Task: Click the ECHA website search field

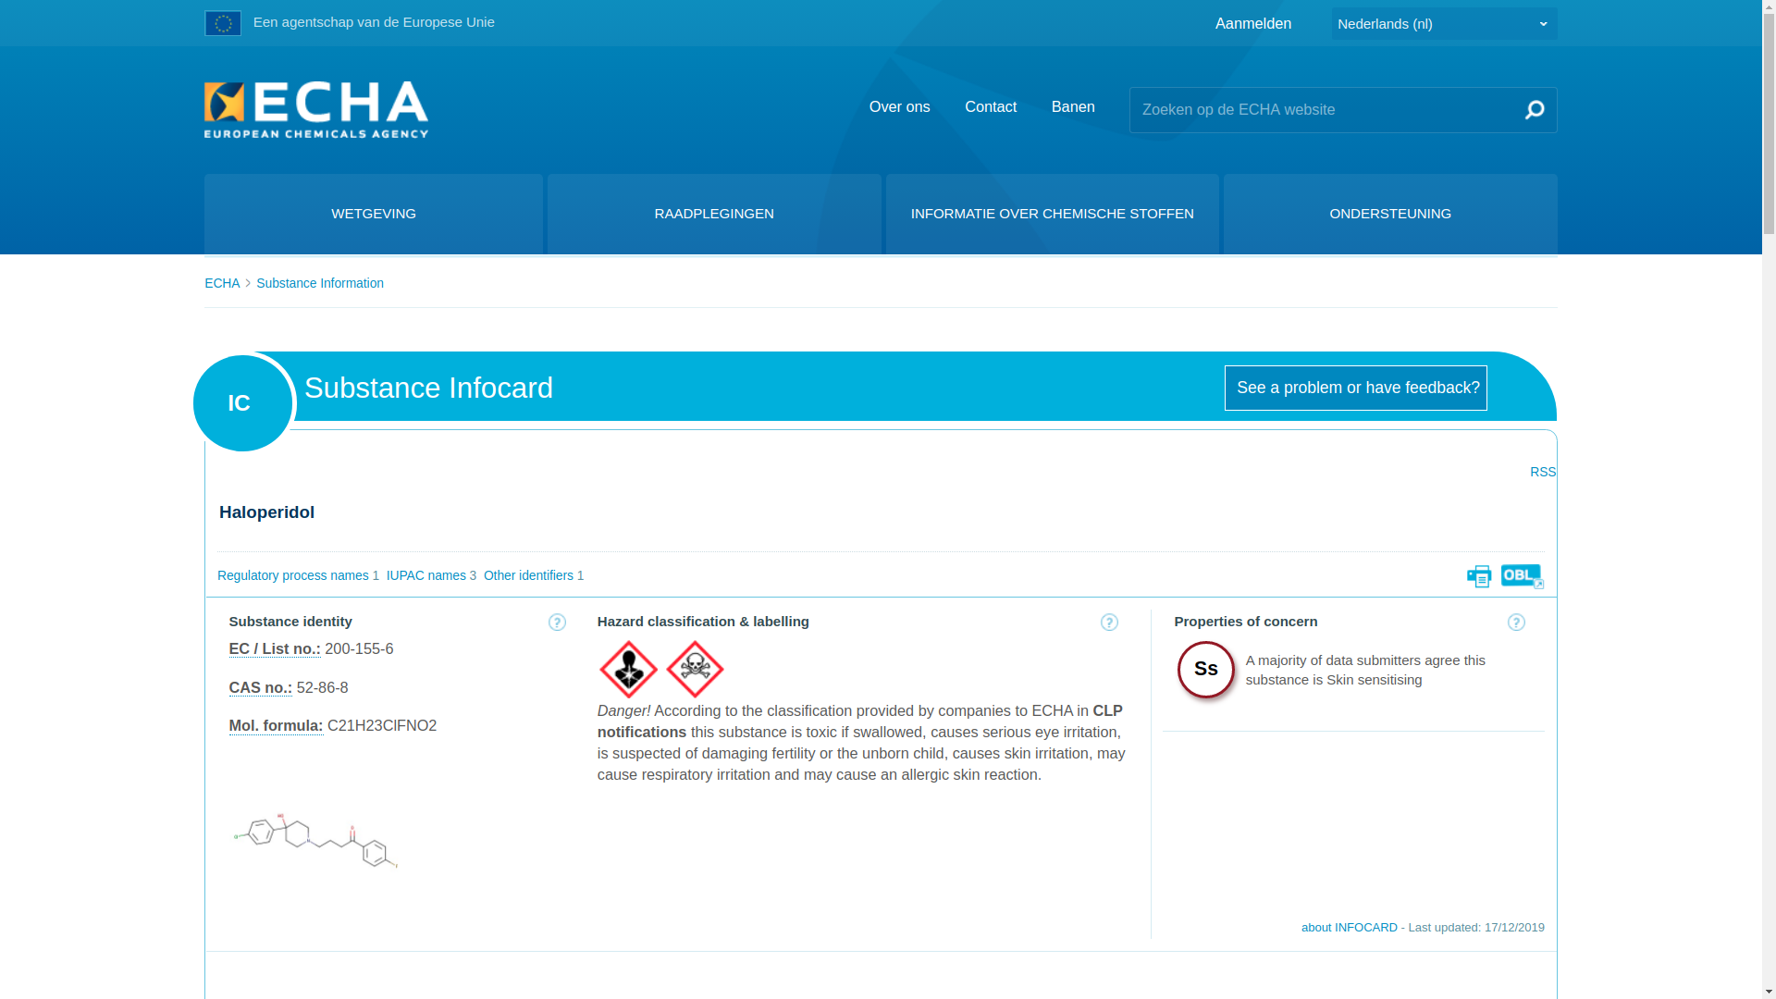Action: (1323, 110)
